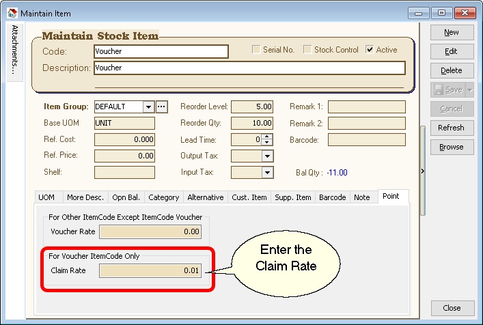The height and width of the screenshot is (325, 483).
Task: Uncheck the Active checkbox
Action: tap(370, 50)
